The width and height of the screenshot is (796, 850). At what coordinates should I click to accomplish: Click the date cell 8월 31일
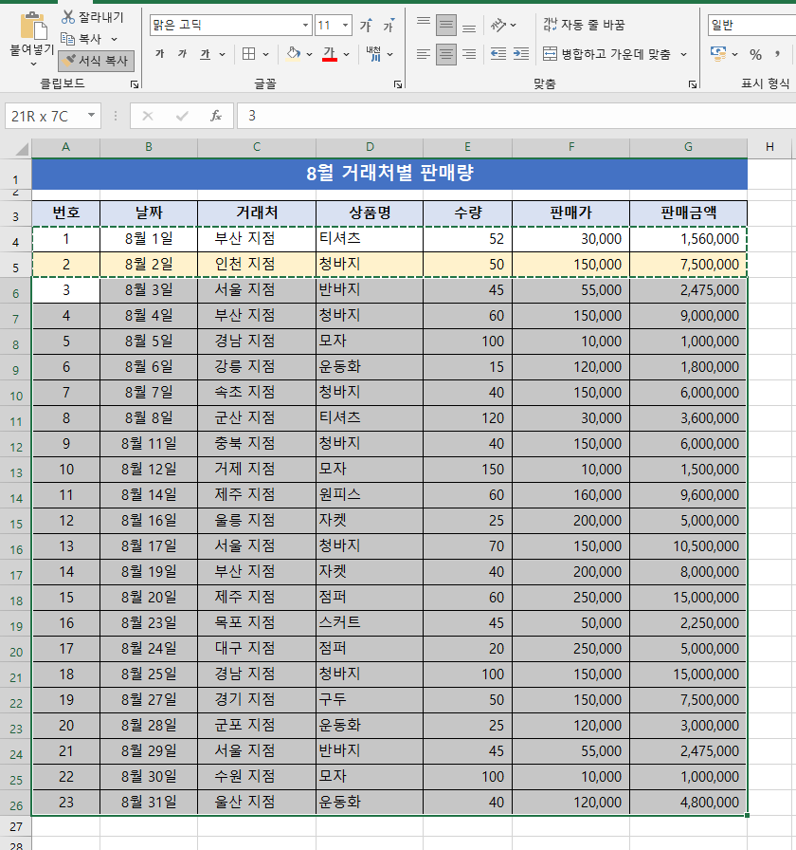point(149,803)
